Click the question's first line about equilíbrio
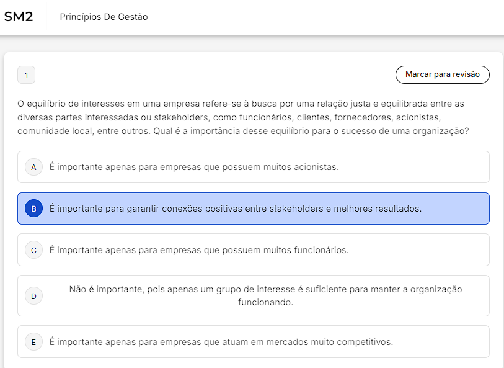504x368 pixels. pos(241,103)
